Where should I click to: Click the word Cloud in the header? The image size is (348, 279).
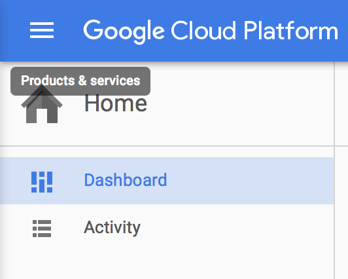[x=203, y=30]
